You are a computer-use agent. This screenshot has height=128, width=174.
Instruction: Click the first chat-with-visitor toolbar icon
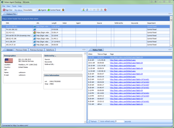[83, 10]
